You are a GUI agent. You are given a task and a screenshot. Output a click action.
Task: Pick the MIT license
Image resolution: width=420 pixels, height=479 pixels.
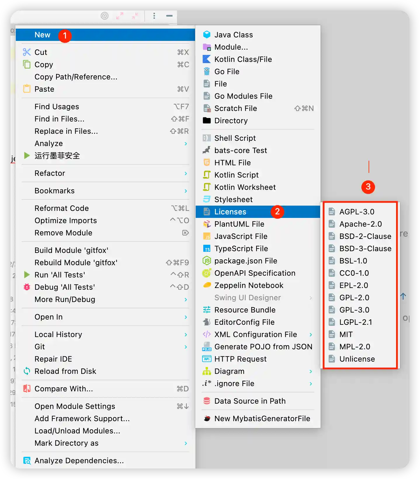tap(360, 334)
